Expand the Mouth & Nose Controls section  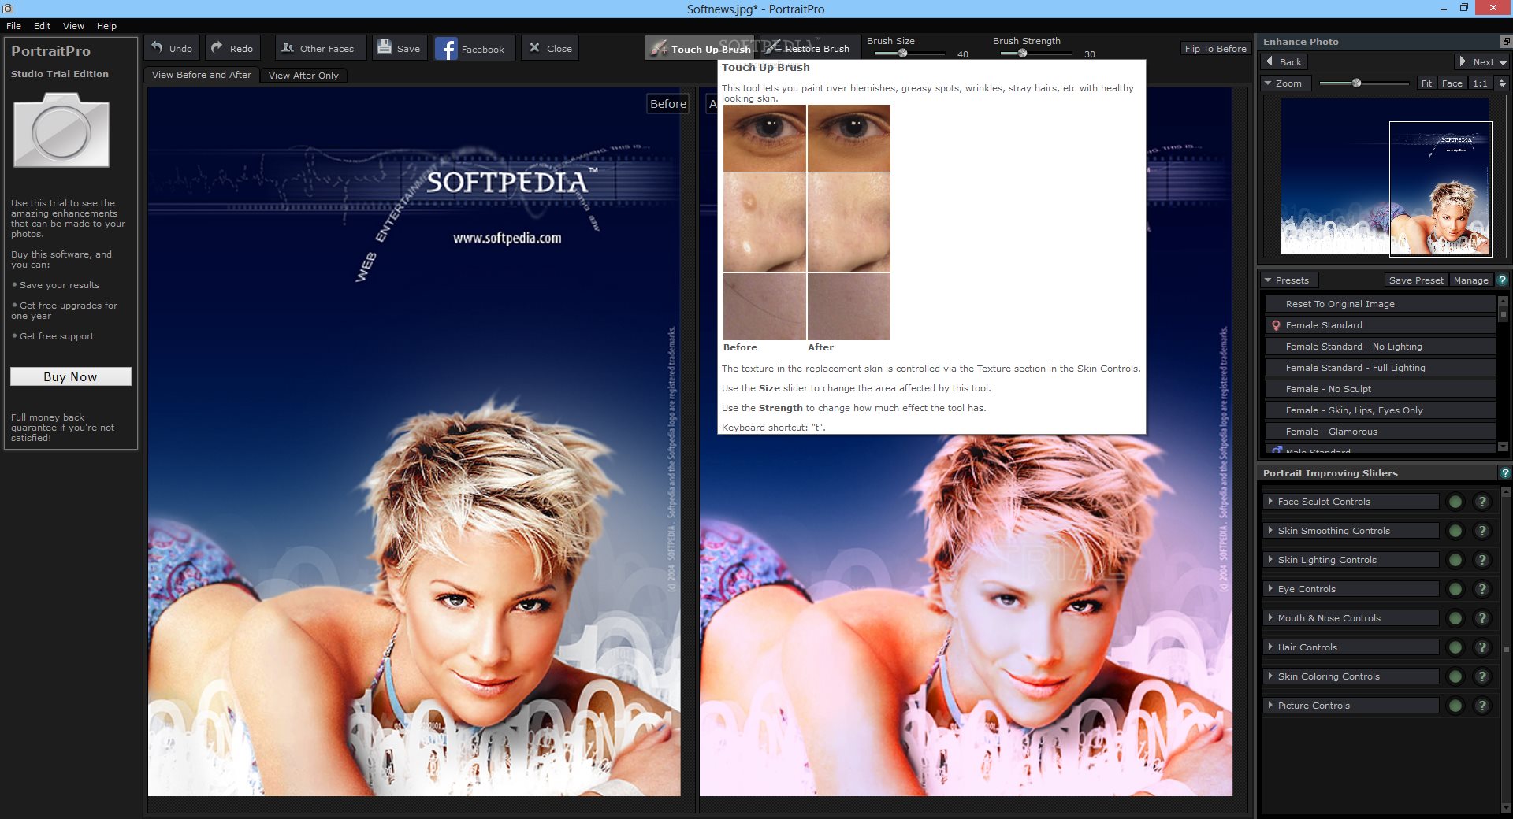[x=1351, y=618]
